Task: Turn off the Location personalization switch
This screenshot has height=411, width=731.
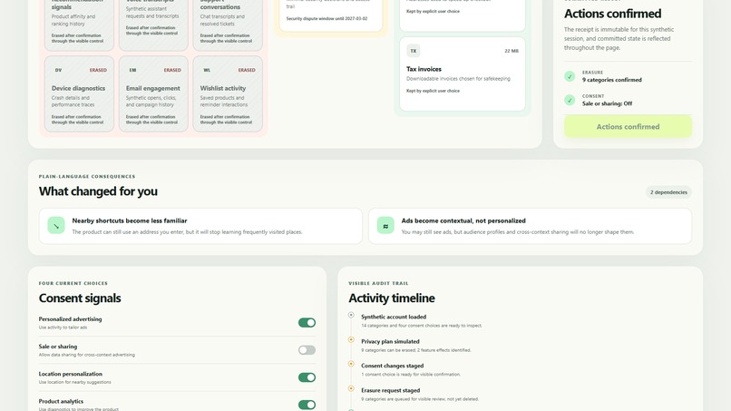Action: coord(307,377)
